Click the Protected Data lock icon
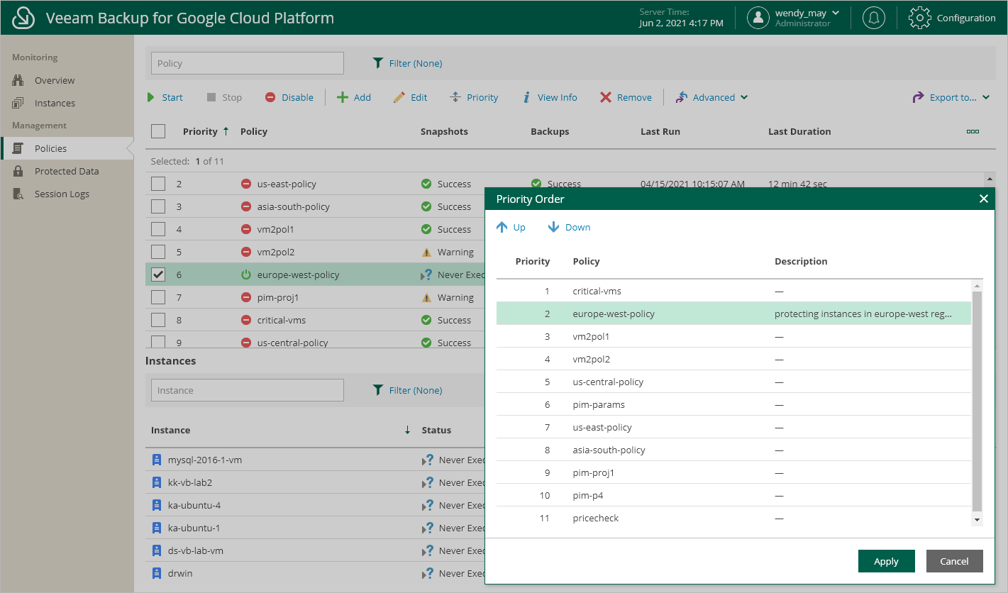 tap(18, 171)
